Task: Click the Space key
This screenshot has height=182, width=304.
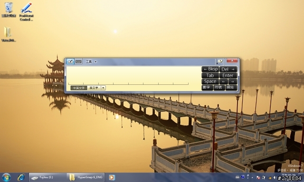Action: pyautogui.click(x=210, y=81)
